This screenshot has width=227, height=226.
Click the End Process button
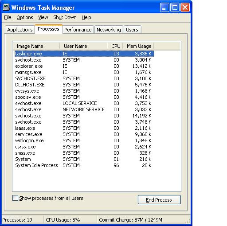[159, 200]
